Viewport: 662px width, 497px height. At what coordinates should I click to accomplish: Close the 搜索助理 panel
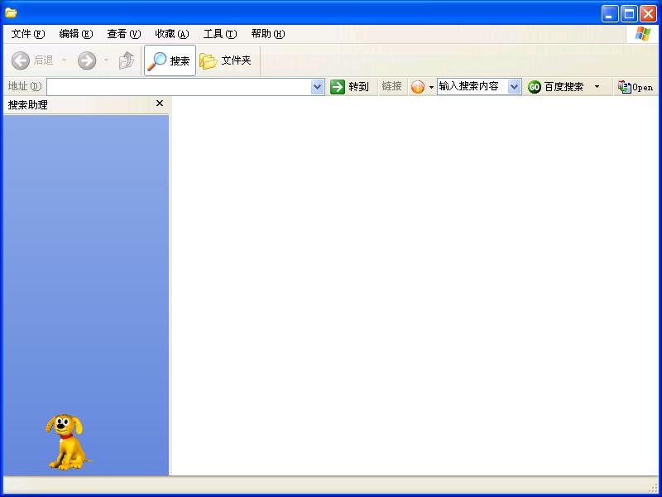160,103
